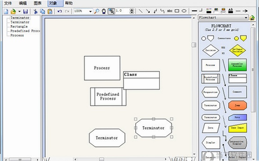The width and height of the screenshot is (259, 161).
Task: Select the Cut scissors icon
Action: coord(35,11)
